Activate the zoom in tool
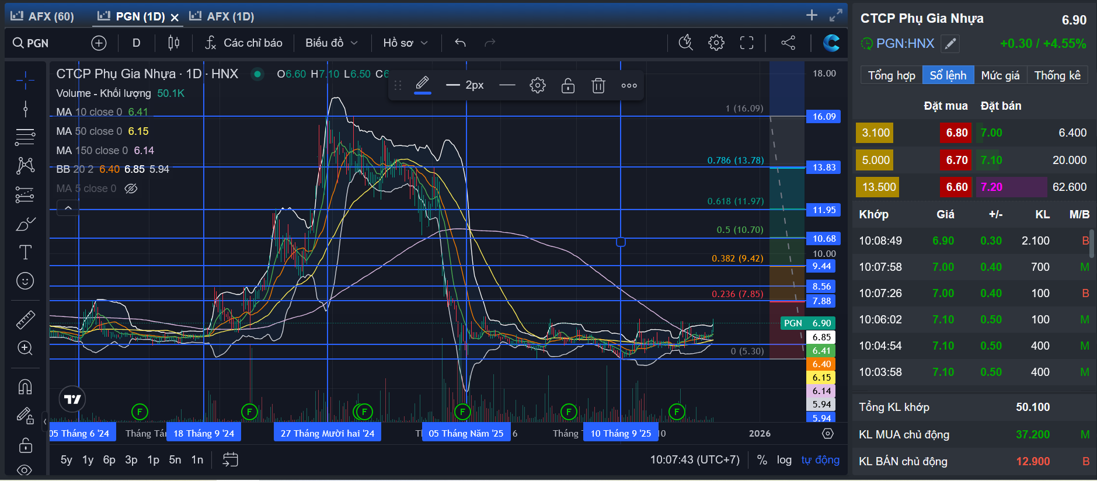The image size is (1097, 481). 25,348
